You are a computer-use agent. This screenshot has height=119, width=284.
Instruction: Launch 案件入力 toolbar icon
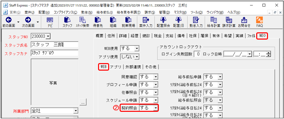coord(146,22)
